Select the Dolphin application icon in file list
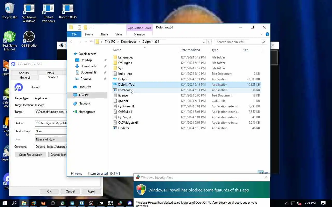Screen dimensions: 332x207 pos(115,79)
